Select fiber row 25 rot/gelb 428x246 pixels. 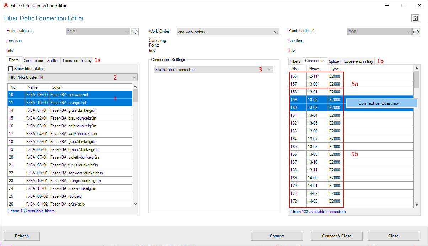coord(70,196)
